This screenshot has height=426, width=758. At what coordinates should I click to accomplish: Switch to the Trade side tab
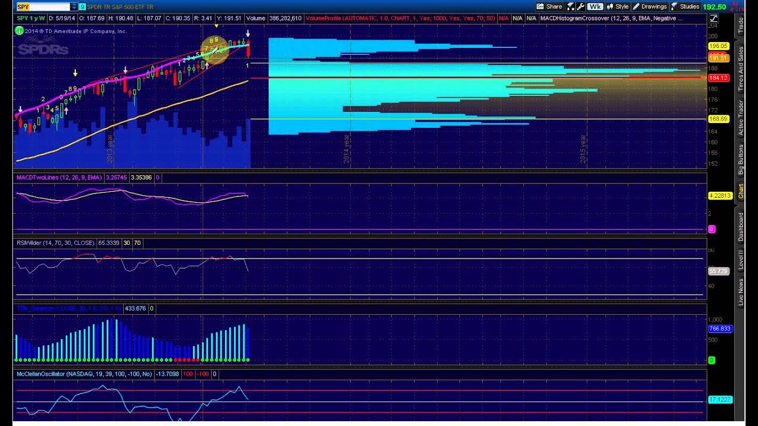point(741,25)
